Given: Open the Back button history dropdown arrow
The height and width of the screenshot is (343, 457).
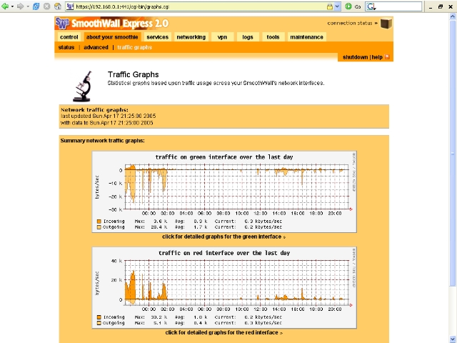Looking at the screenshot, I should [13, 6].
